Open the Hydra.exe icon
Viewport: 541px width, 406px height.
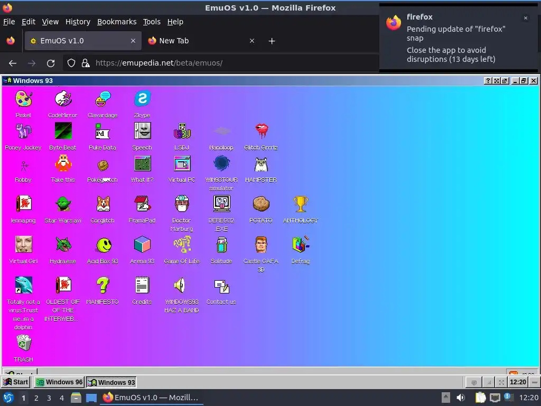[63, 245]
